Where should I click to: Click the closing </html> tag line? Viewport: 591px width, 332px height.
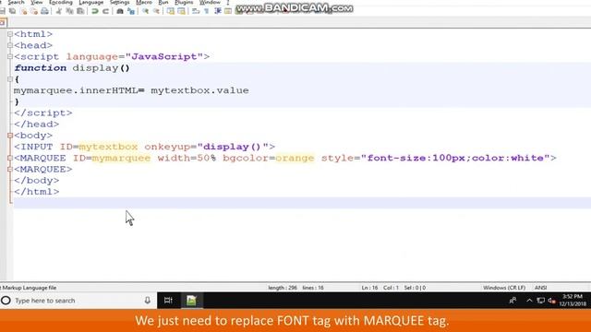37,192
